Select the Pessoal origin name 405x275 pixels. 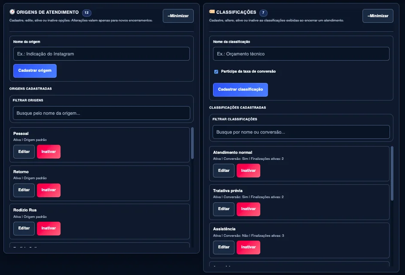point(21,134)
